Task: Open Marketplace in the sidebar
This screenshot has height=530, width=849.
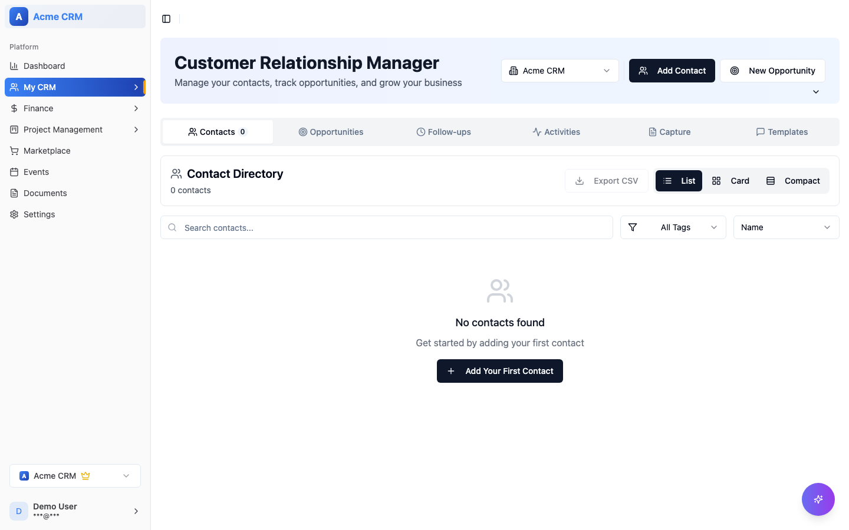Action: click(x=75, y=151)
